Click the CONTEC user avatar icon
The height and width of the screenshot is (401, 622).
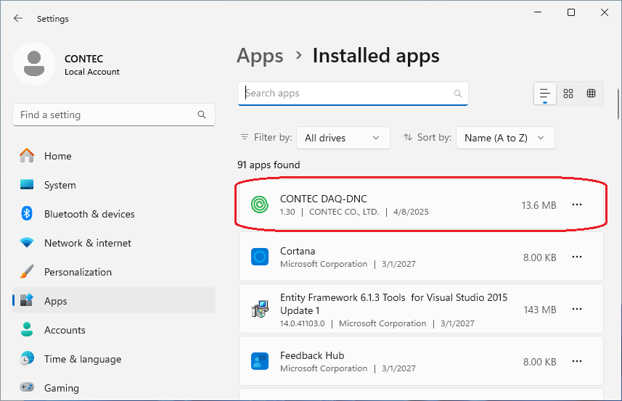pyautogui.click(x=34, y=64)
